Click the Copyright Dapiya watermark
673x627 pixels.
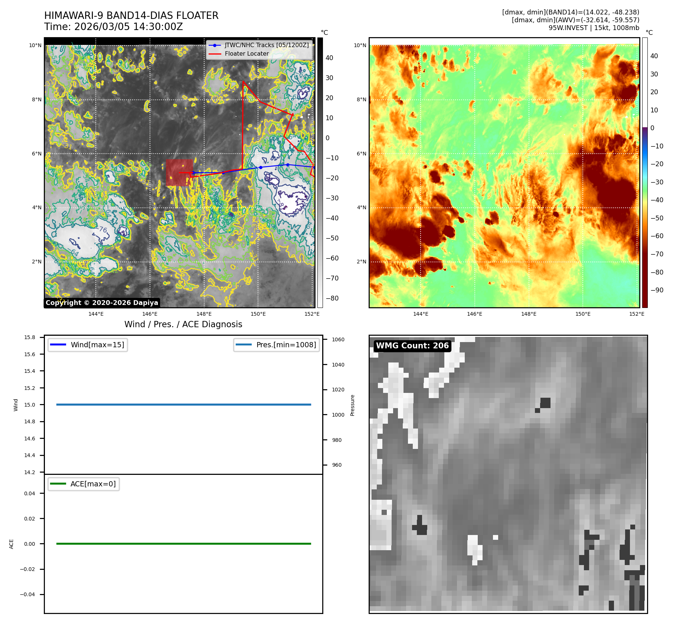coord(102,303)
